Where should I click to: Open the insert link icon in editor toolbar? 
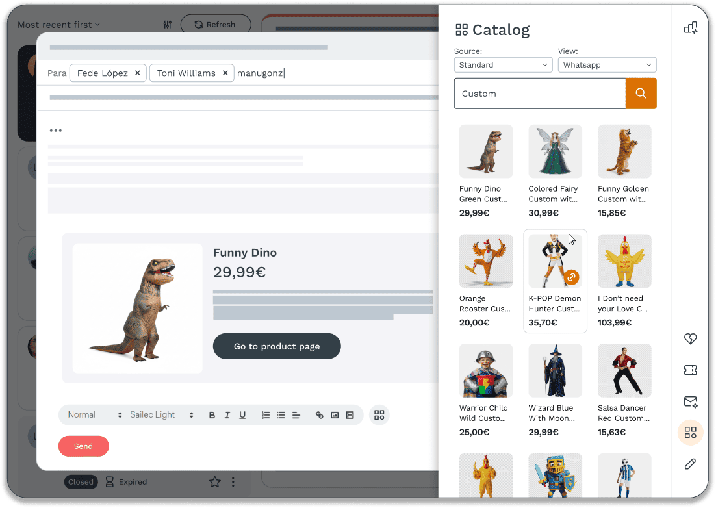(320, 414)
